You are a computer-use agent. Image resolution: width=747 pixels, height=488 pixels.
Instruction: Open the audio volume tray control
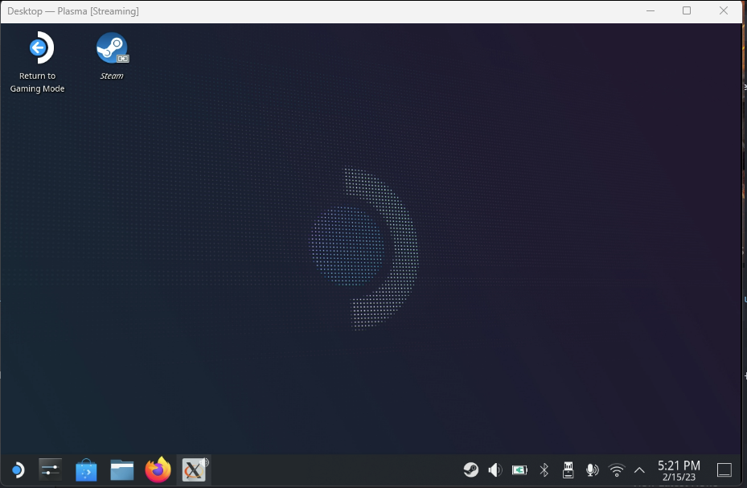click(x=495, y=470)
